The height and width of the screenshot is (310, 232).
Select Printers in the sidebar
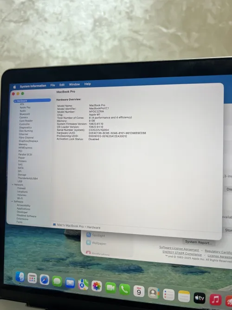pos(22,161)
